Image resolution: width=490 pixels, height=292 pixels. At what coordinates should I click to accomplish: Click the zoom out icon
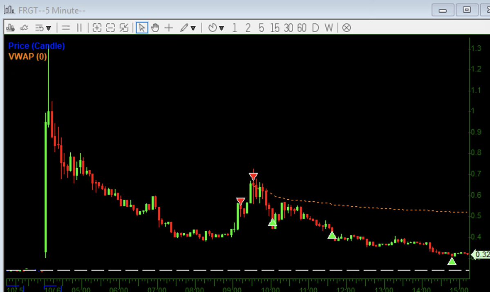(110, 28)
